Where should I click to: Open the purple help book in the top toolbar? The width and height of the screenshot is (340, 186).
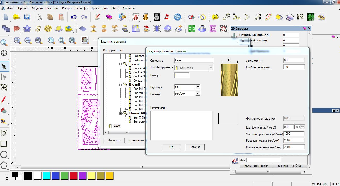[109, 17]
